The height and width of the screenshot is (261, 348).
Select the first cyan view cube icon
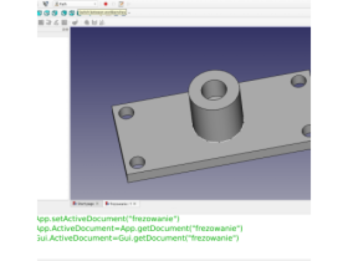pyautogui.click(x=40, y=13)
